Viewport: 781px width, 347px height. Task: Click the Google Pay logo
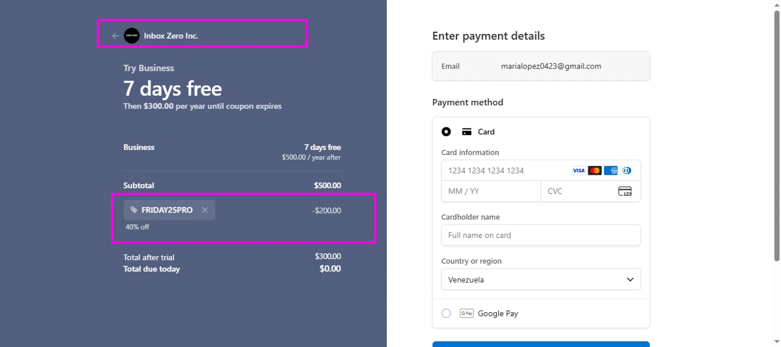click(467, 313)
